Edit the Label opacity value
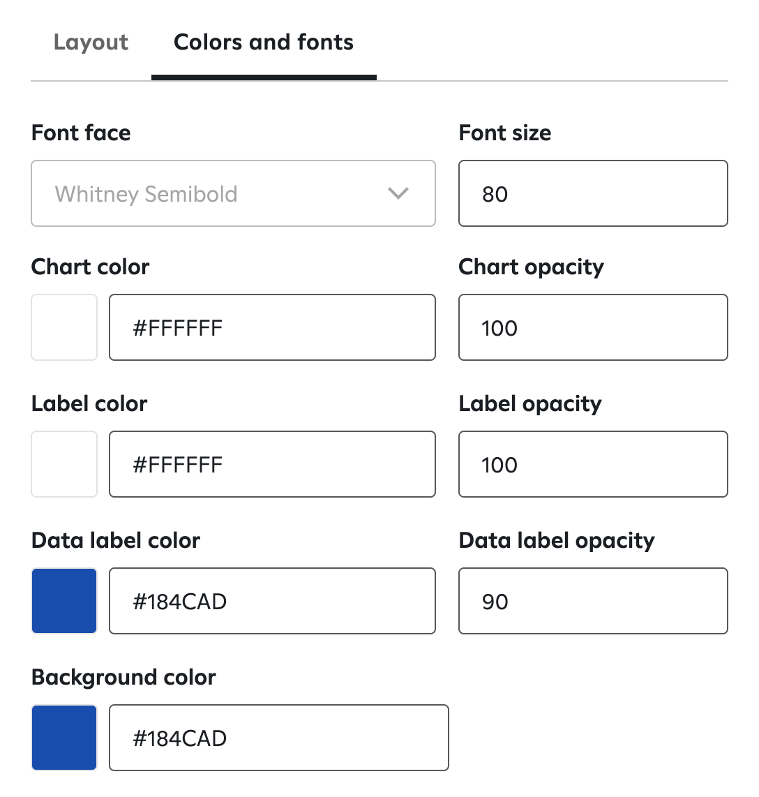The width and height of the screenshot is (759, 797). [594, 464]
